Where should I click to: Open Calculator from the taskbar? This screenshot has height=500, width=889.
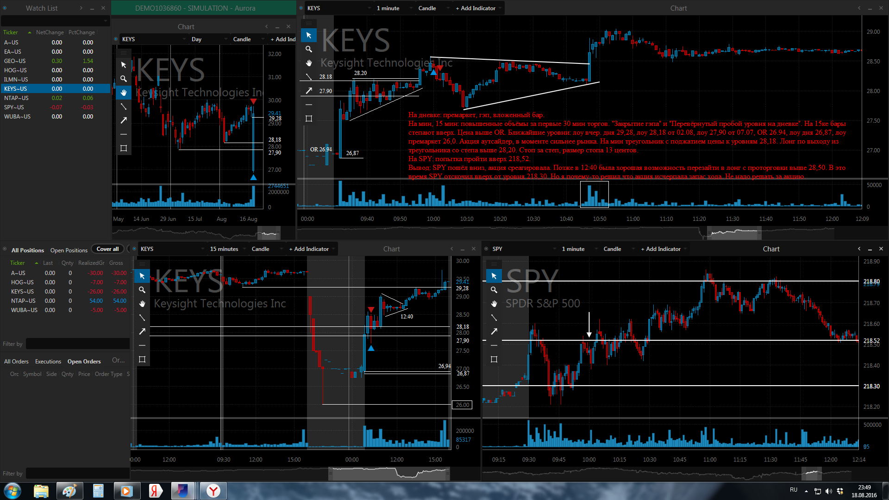pos(98,491)
